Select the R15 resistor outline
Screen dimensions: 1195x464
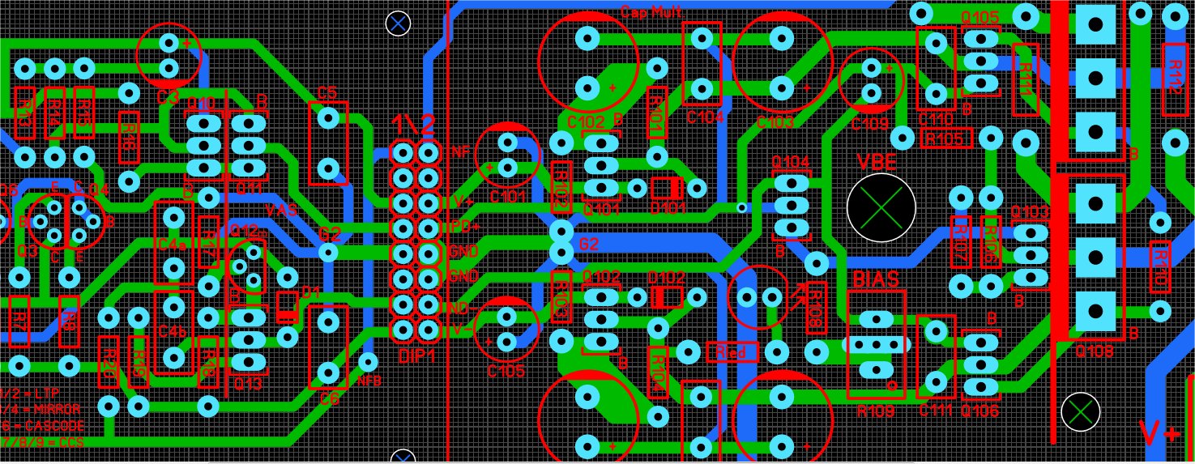[83, 113]
